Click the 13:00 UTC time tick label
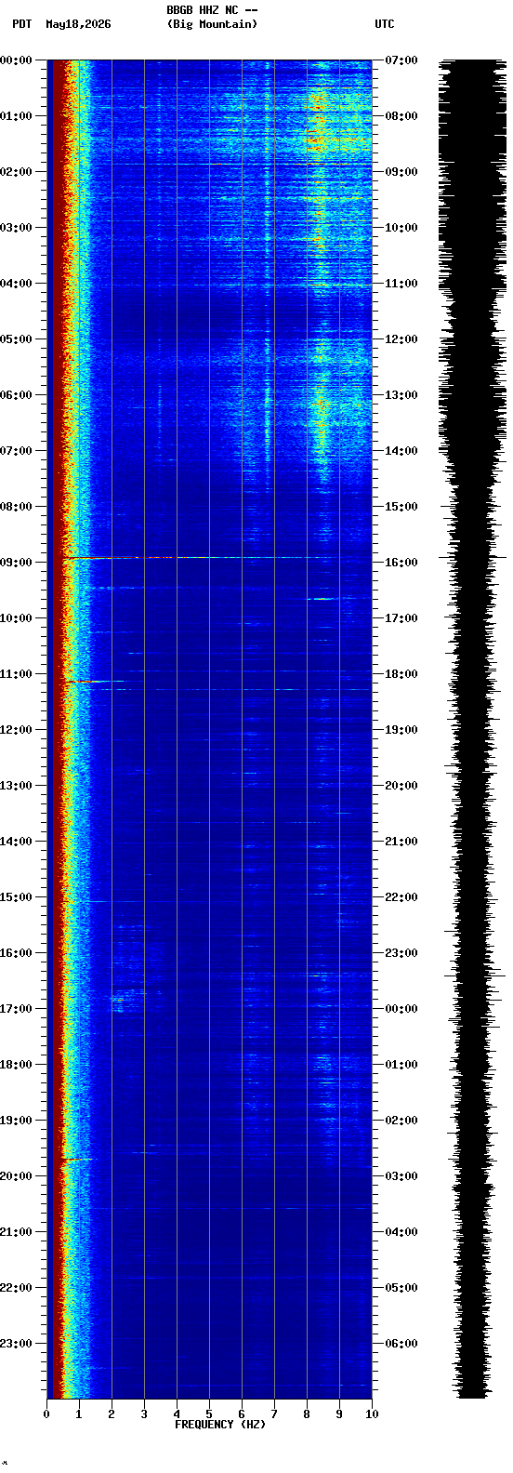 click(x=401, y=395)
